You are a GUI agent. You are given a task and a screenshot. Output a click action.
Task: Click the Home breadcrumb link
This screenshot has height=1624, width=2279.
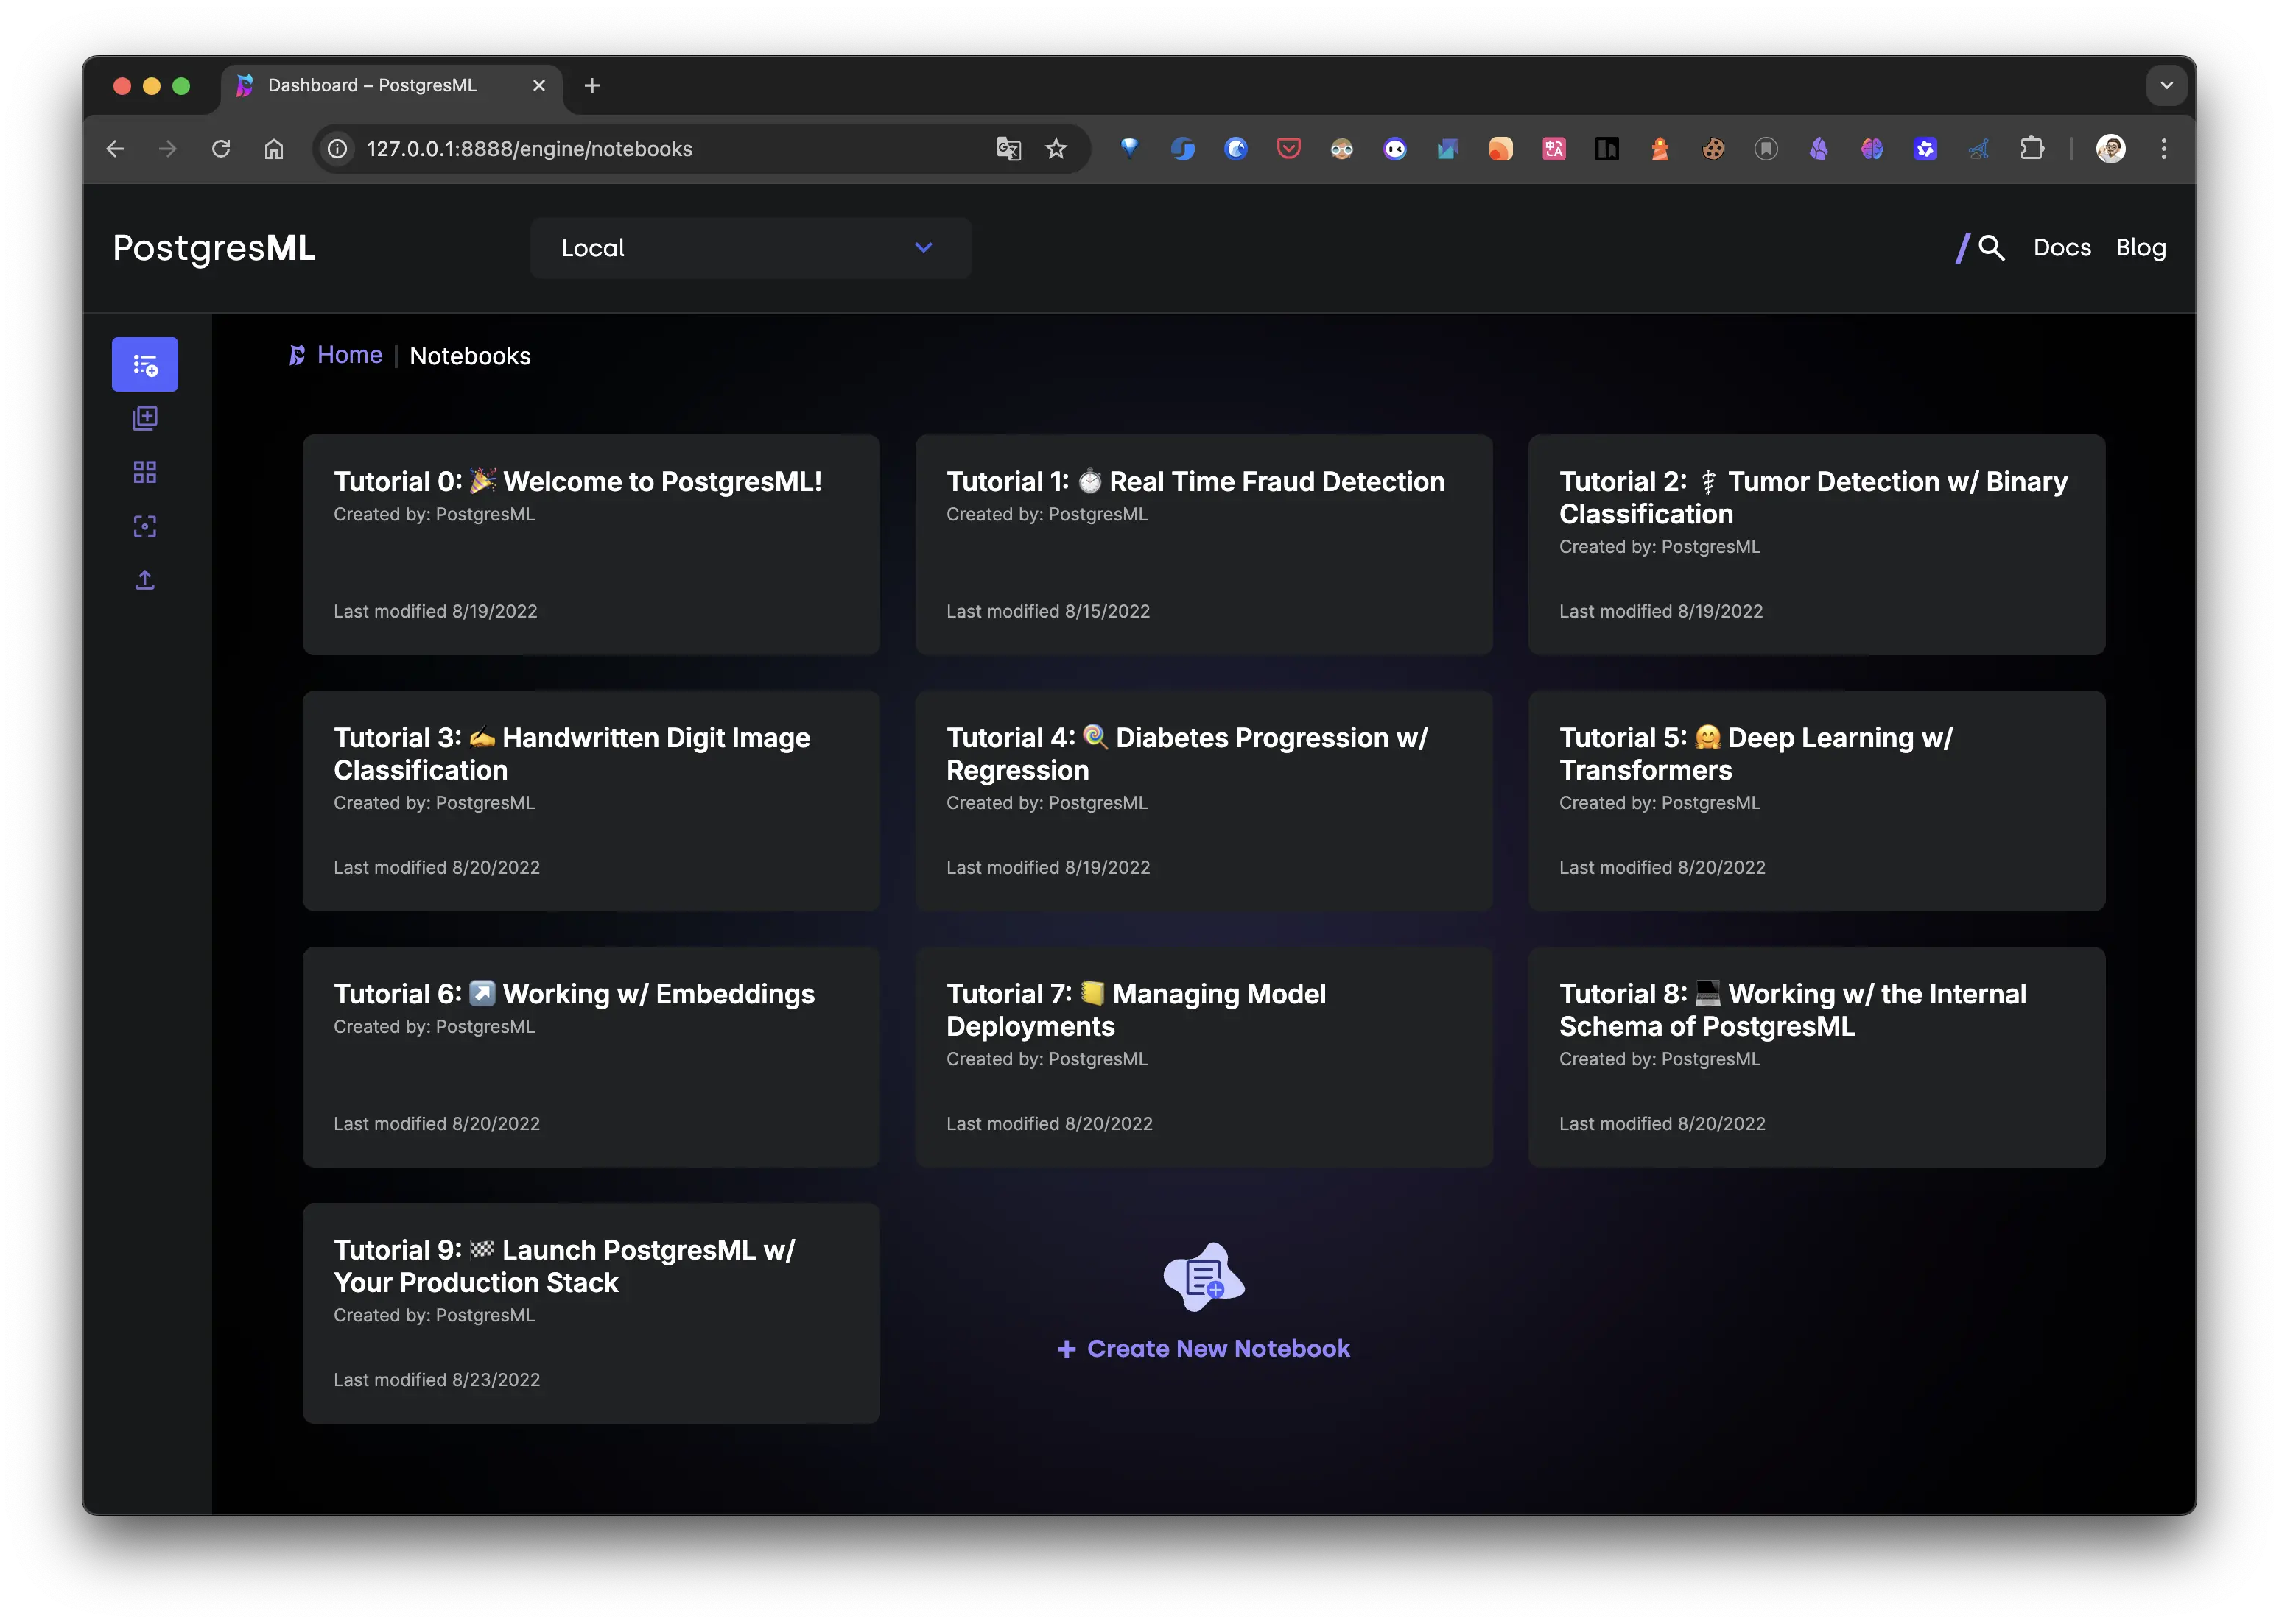click(x=349, y=355)
